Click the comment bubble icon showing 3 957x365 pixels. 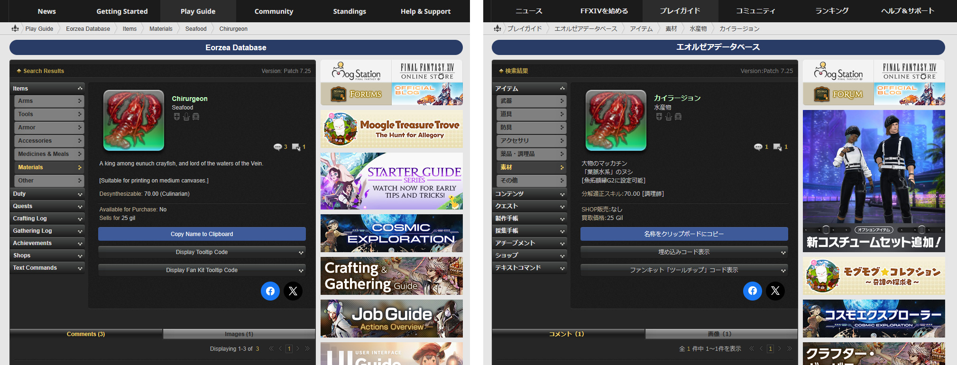(x=278, y=147)
